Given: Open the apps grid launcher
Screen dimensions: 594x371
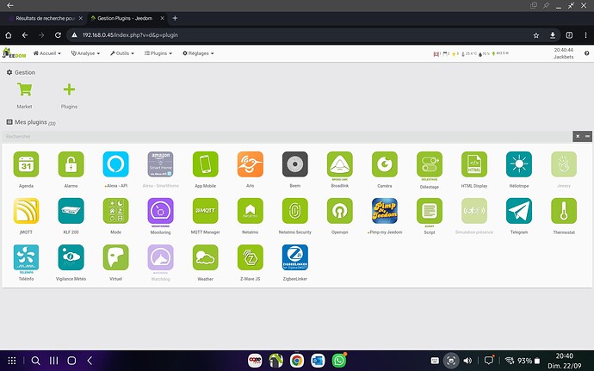Looking at the screenshot, I should [x=12, y=361].
